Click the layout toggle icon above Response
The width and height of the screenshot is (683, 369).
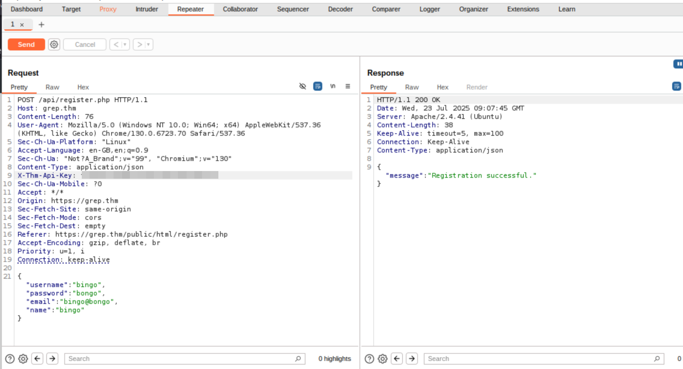click(678, 63)
